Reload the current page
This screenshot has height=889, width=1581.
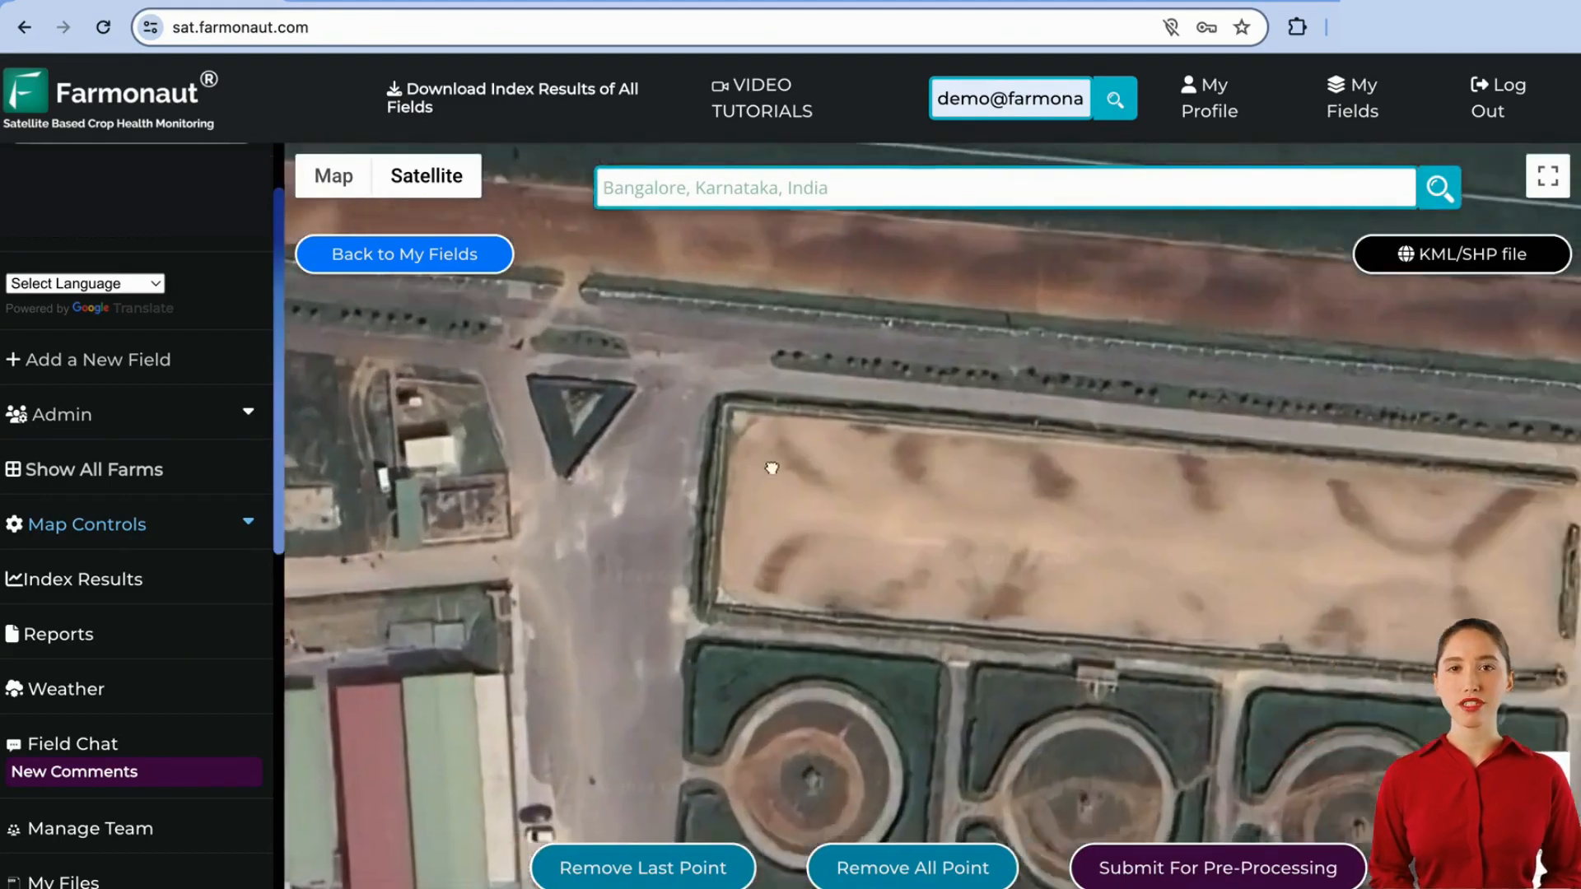coord(103,27)
